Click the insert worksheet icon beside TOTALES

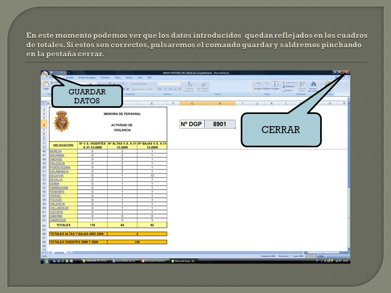(x=68, y=253)
